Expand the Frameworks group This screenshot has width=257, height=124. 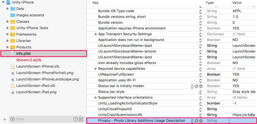(8, 34)
